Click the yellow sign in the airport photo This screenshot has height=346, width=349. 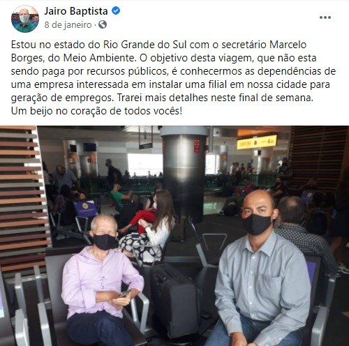coord(257,142)
